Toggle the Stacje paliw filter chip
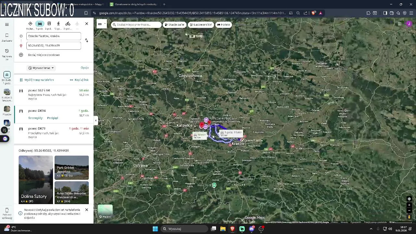416x234 pixels. tap(175, 24)
